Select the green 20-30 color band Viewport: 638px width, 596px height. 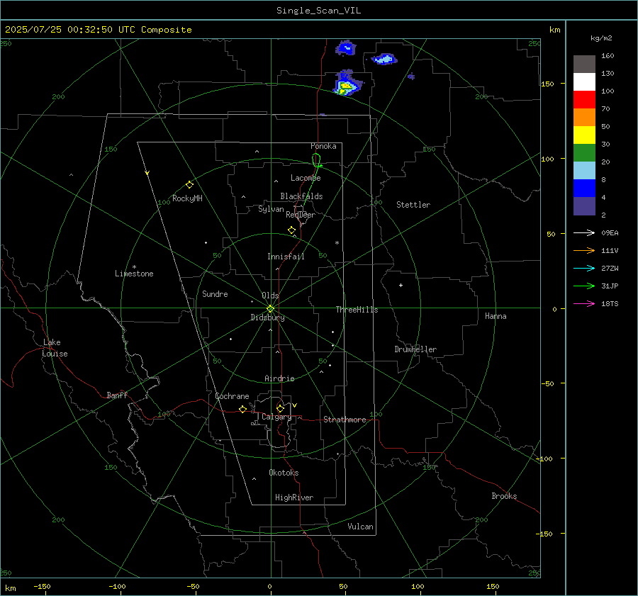pyautogui.click(x=584, y=153)
